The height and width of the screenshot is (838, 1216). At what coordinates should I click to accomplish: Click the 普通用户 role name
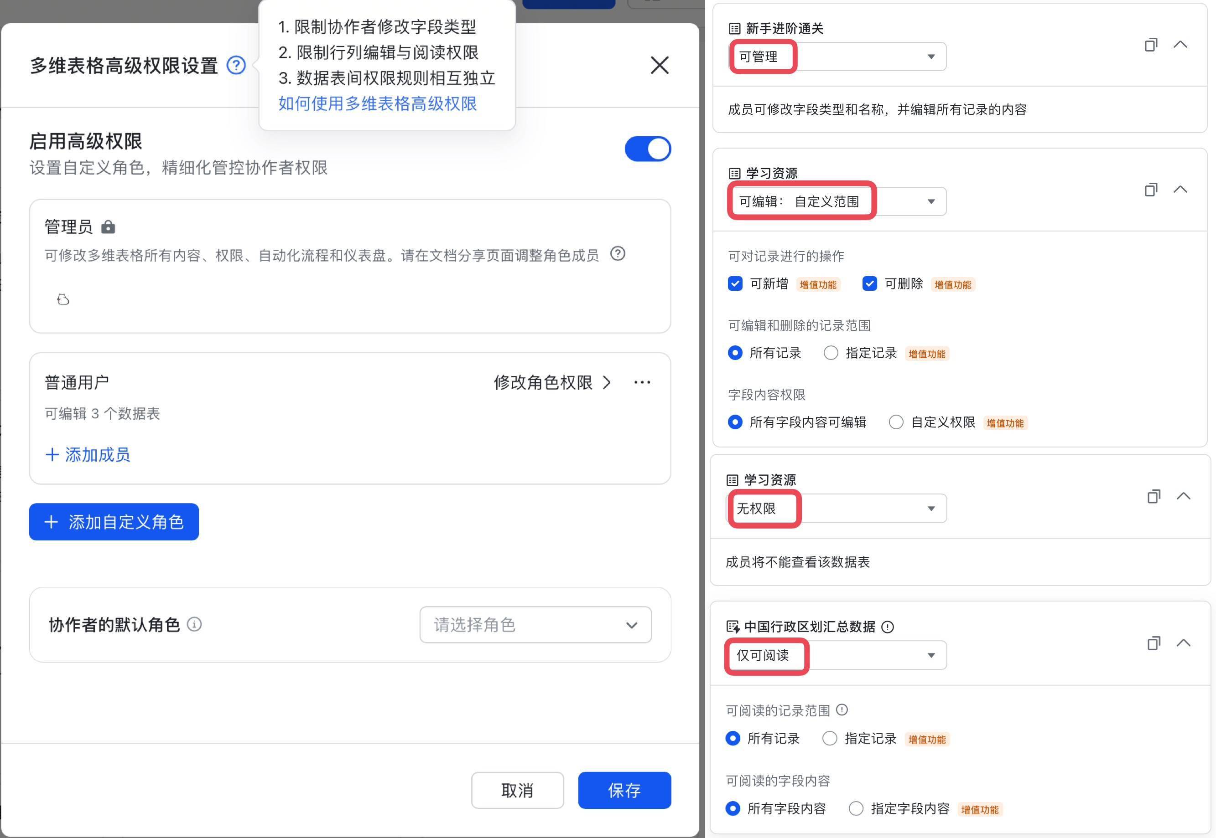(77, 382)
